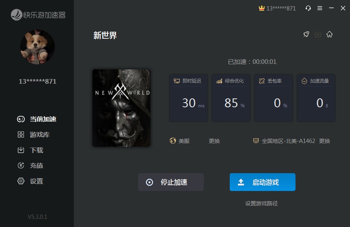The height and width of the screenshot is (227, 350).
Task: Open the 下载 download section
Action: 30,150
